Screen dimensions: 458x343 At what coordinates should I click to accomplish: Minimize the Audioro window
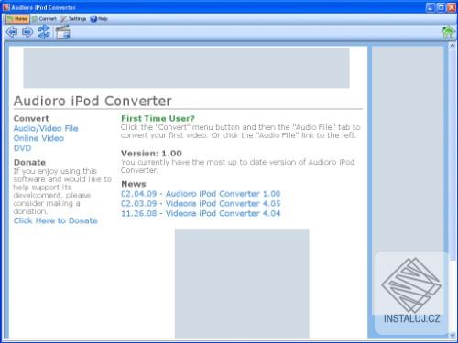(x=431, y=7)
